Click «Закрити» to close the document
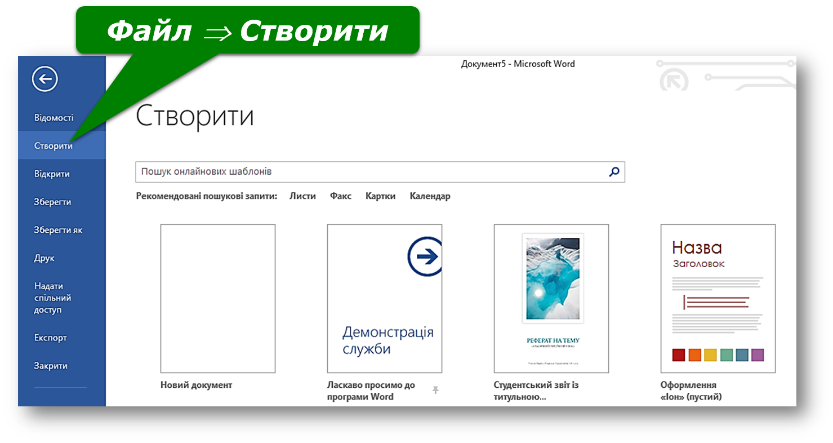Image resolution: width=833 pixels, height=443 pixels. [x=50, y=365]
